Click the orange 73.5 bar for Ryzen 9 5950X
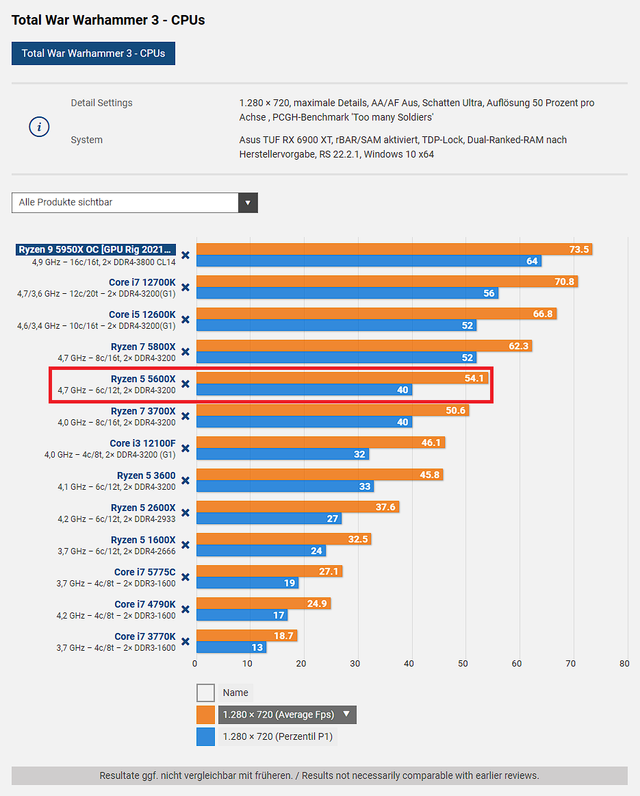Image resolution: width=640 pixels, height=796 pixels. click(394, 249)
